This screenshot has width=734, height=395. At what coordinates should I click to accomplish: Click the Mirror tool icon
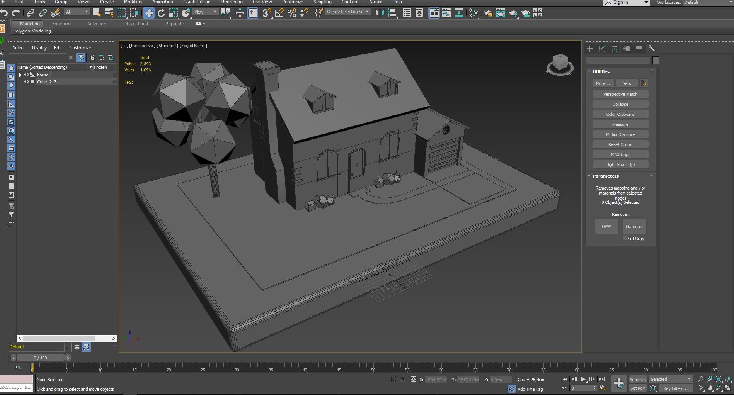coord(380,13)
